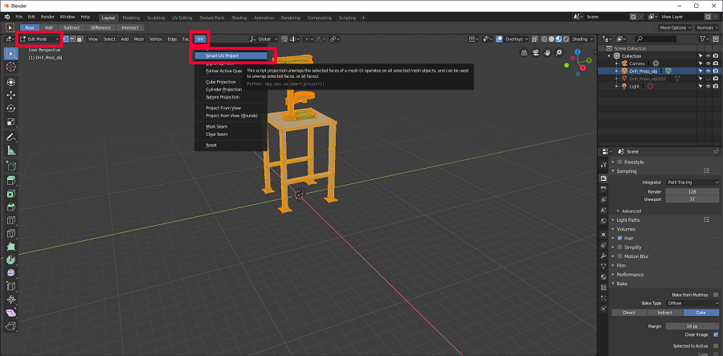
Task: Open the Bake Type Diffuse dropdown
Action: [692, 304]
